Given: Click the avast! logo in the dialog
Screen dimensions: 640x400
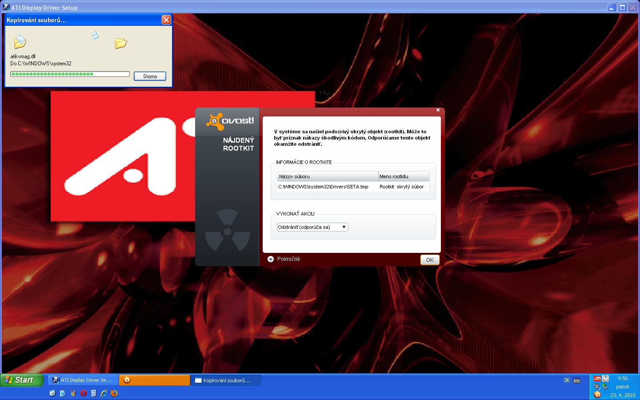Looking at the screenshot, I should 230,121.
